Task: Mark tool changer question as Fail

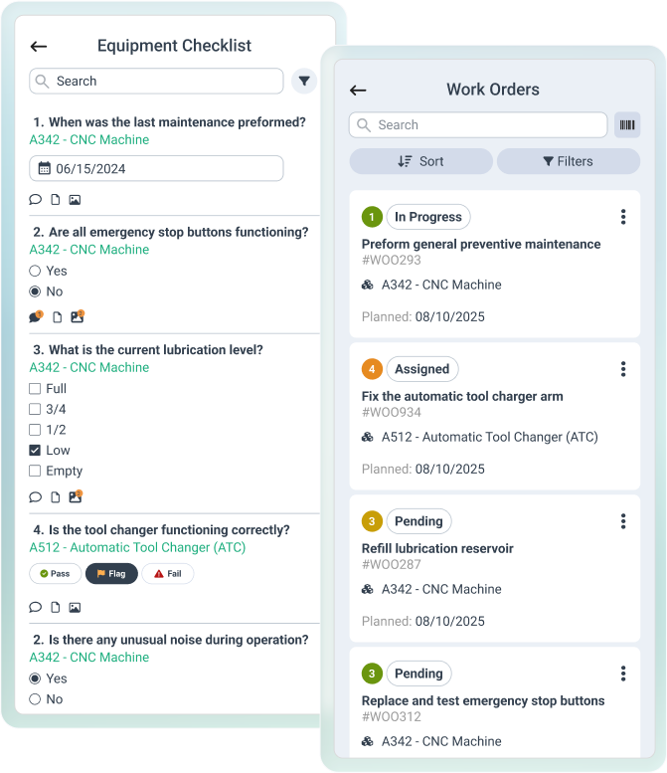Action: point(167,573)
